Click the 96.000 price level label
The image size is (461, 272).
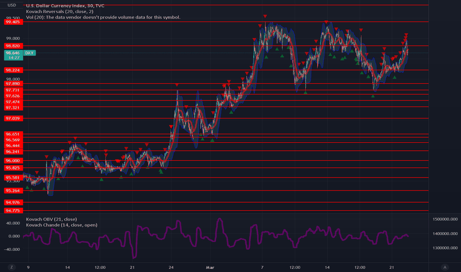[x=13, y=161]
